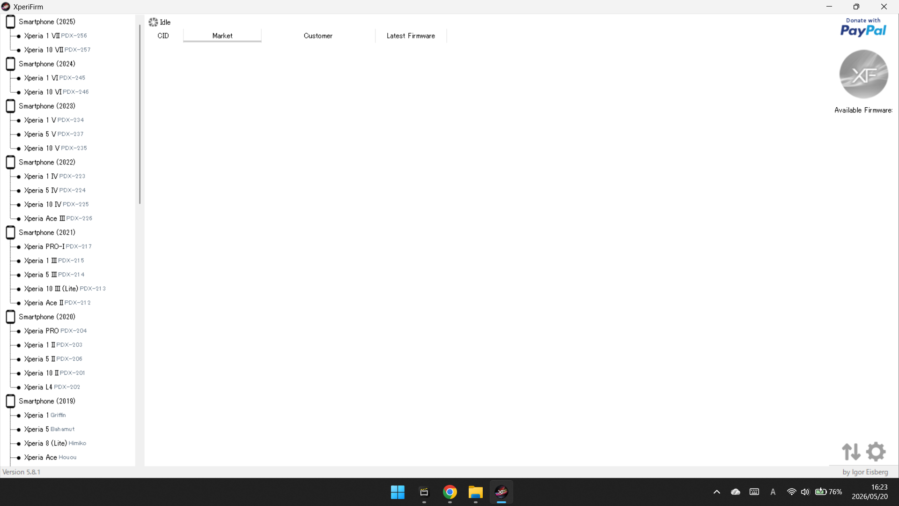The height and width of the screenshot is (506, 899).
Task: Select Xperia 1 V PDX-234
Action: (54, 120)
